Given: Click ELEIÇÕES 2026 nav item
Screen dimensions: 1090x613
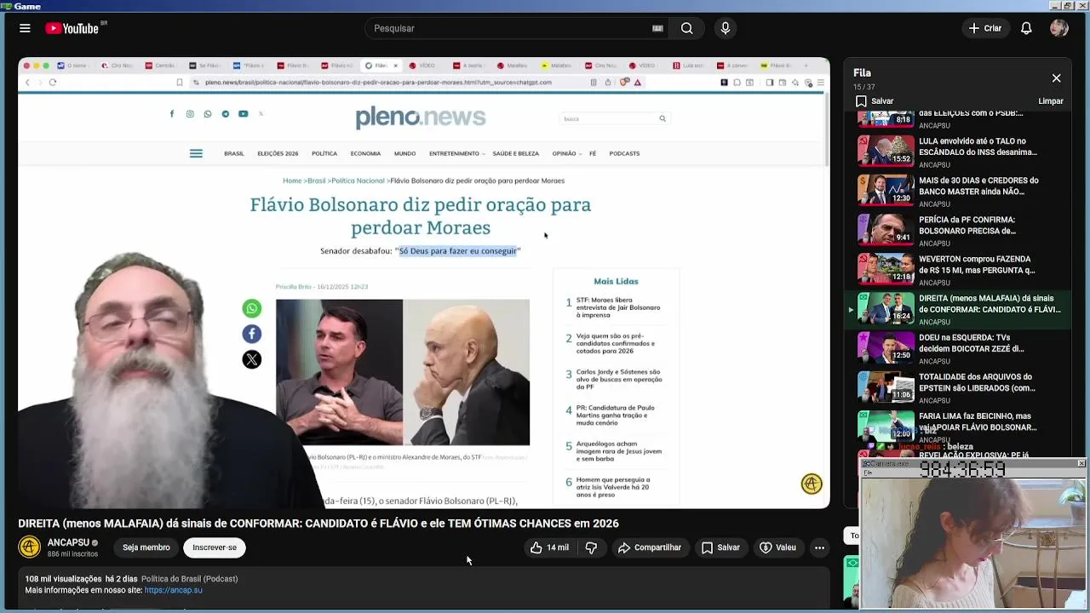Looking at the screenshot, I should coord(278,153).
